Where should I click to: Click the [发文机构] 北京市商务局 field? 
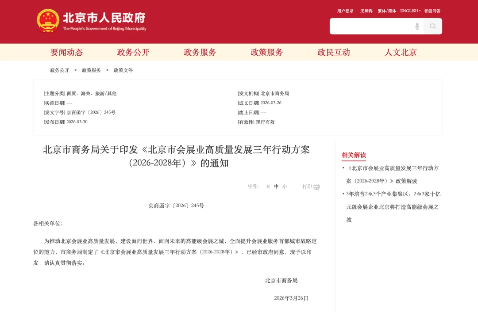click(x=263, y=93)
